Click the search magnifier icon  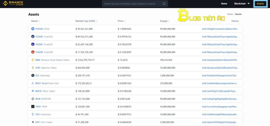(164, 4)
